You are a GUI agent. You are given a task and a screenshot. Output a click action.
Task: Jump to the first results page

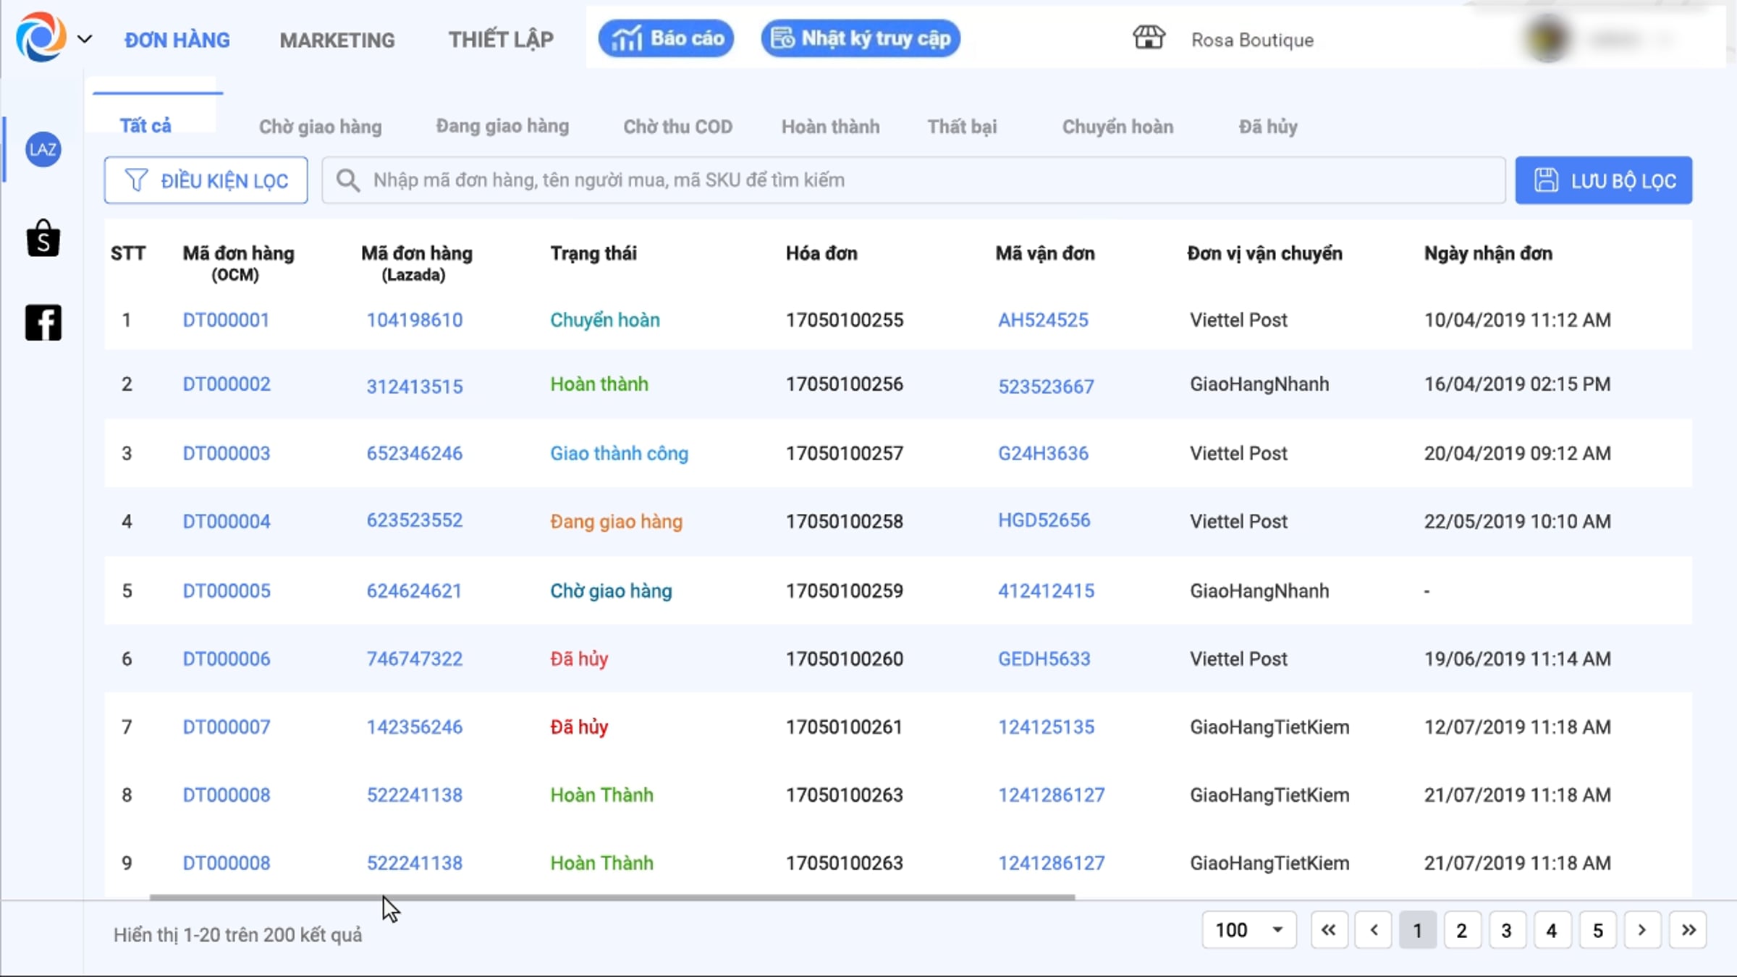(1329, 930)
